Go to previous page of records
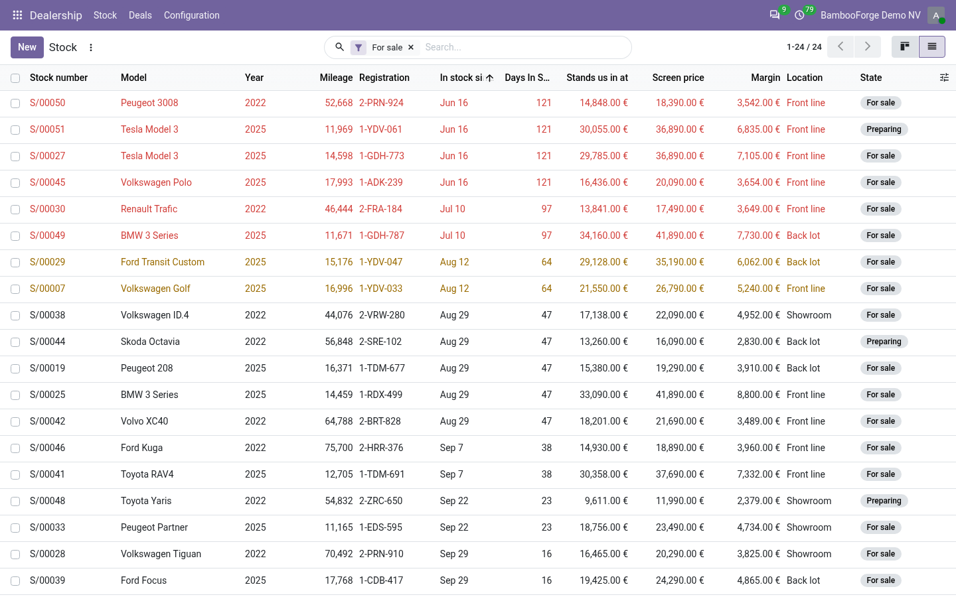956x597 pixels. click(x=840, y=46)
